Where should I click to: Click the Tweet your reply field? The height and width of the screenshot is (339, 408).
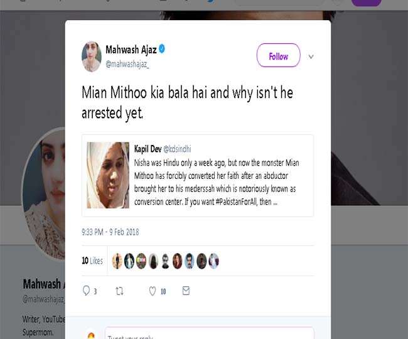click(x=208, y=334)
